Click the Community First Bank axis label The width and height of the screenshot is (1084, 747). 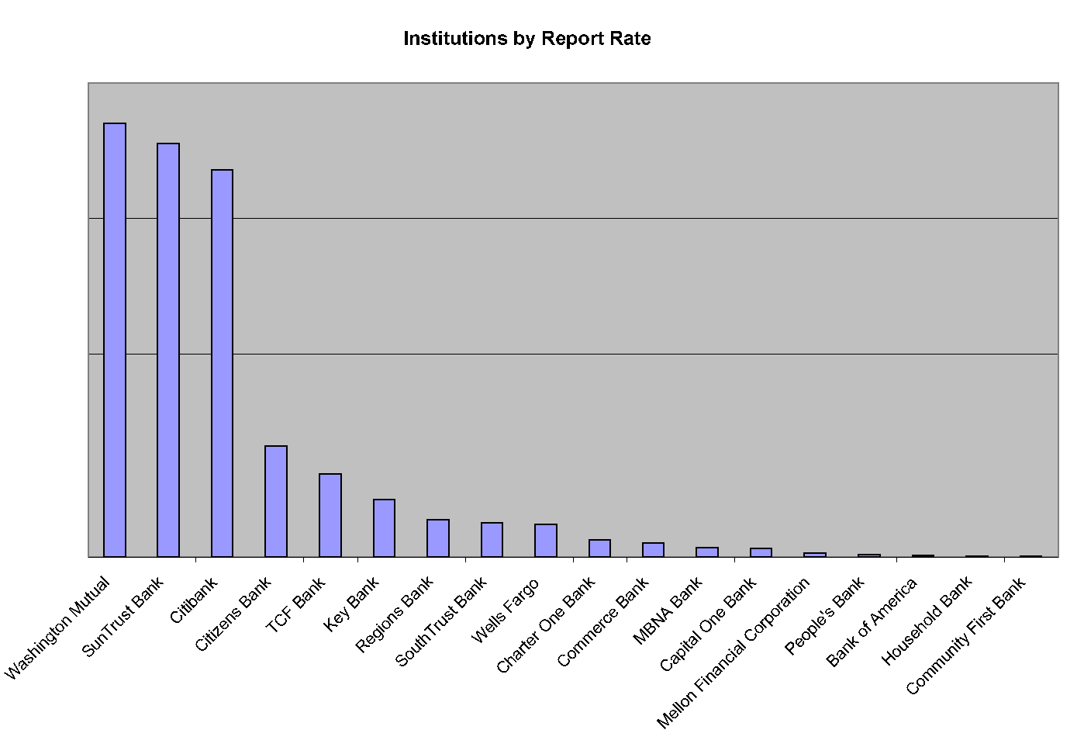[965, 636]
